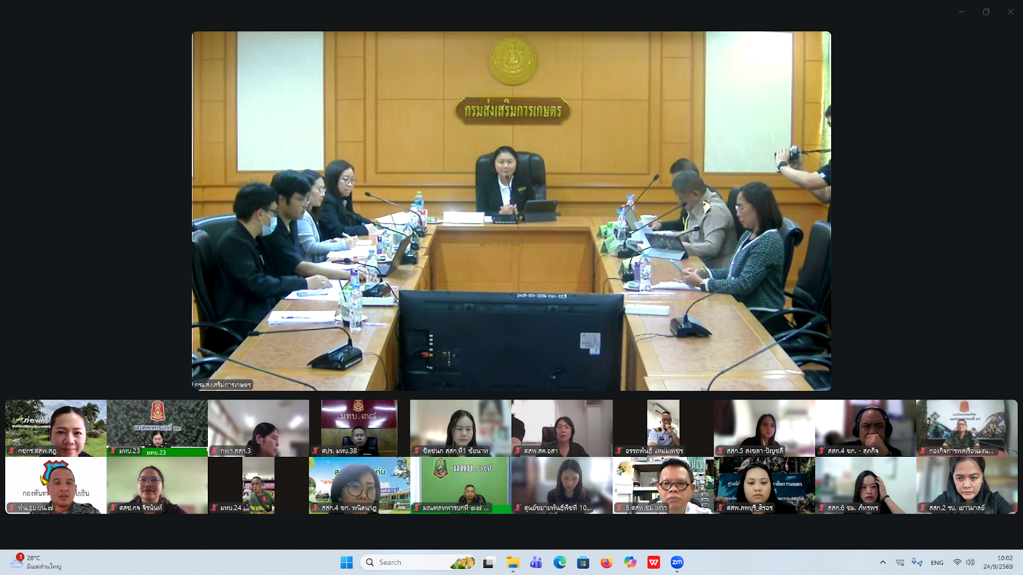Select participant tile กองกิจการพลเรือนมณ...
The width and height of the screenshot is (1023, 575).
967,428
